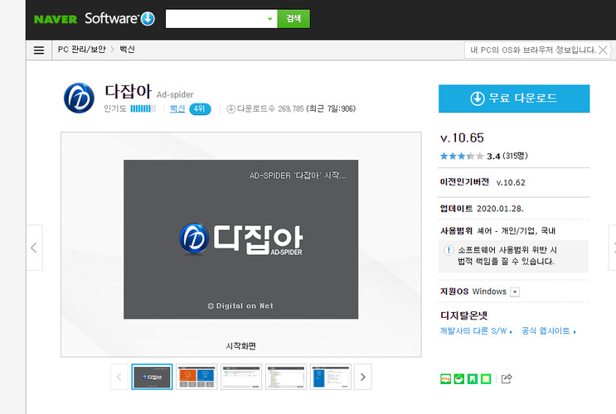Open the hamburger menu
Screen dimensions: 616x414
pos(39,51)
